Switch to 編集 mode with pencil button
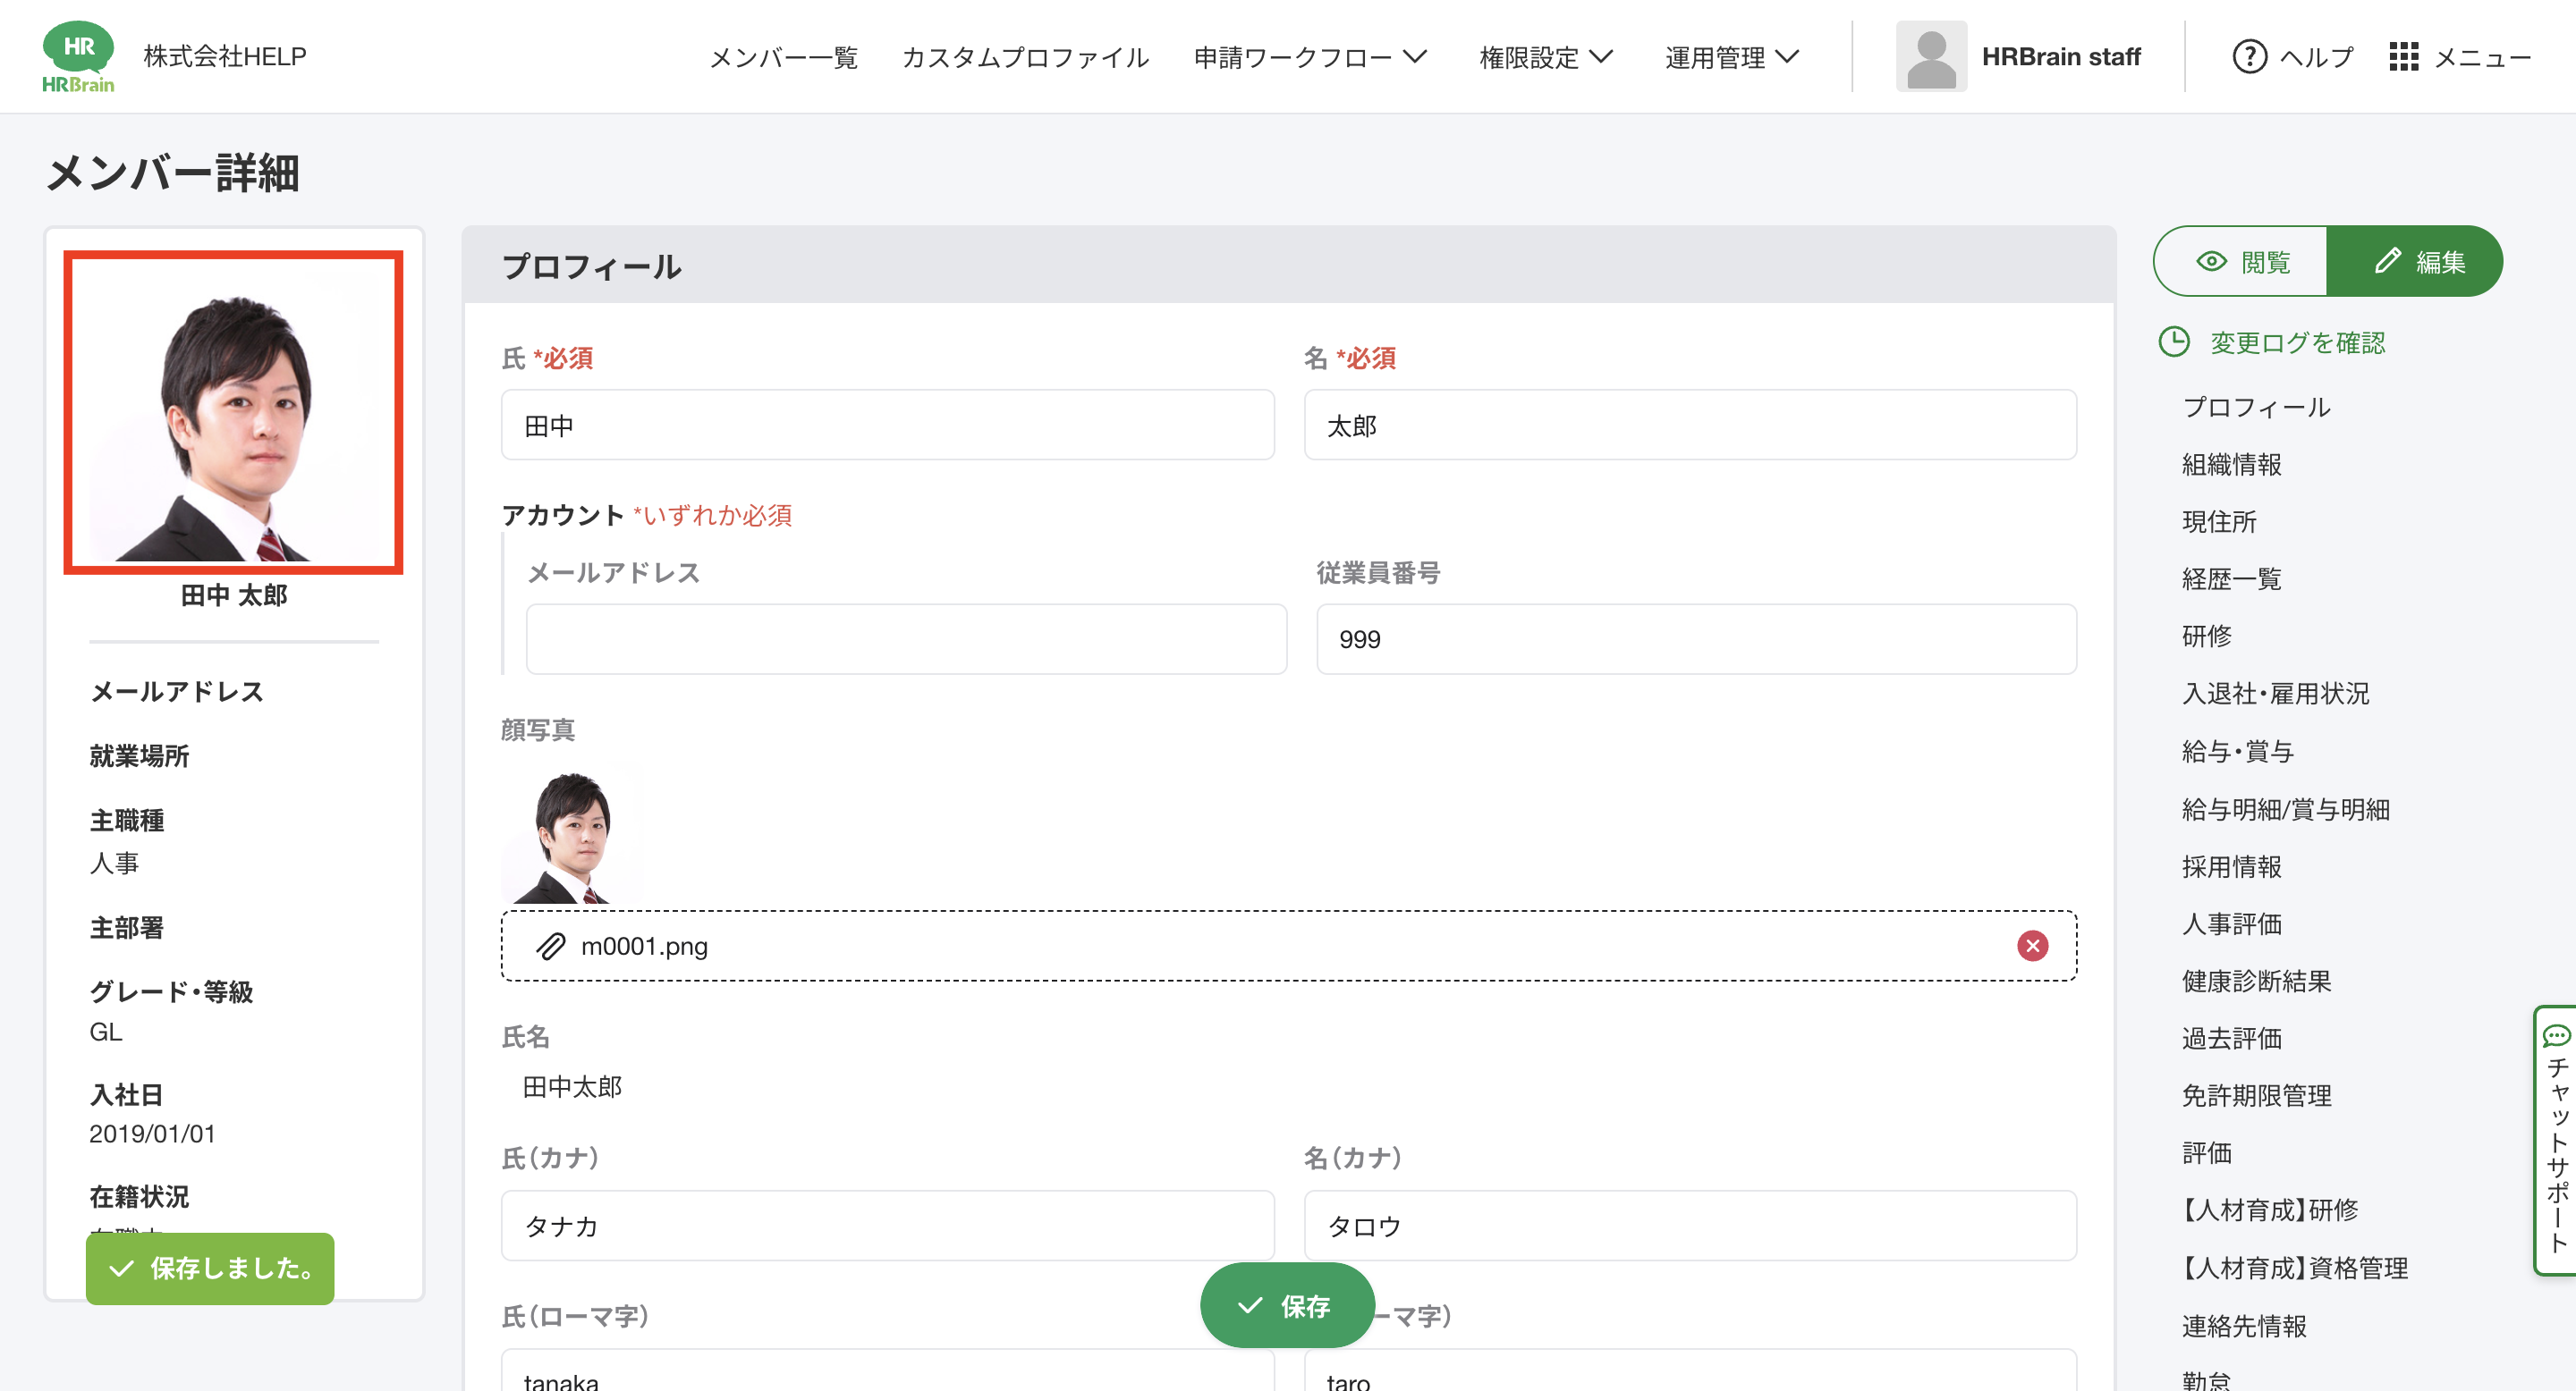This screenshot has height=1391, width=2576. tap(2415, 262)
